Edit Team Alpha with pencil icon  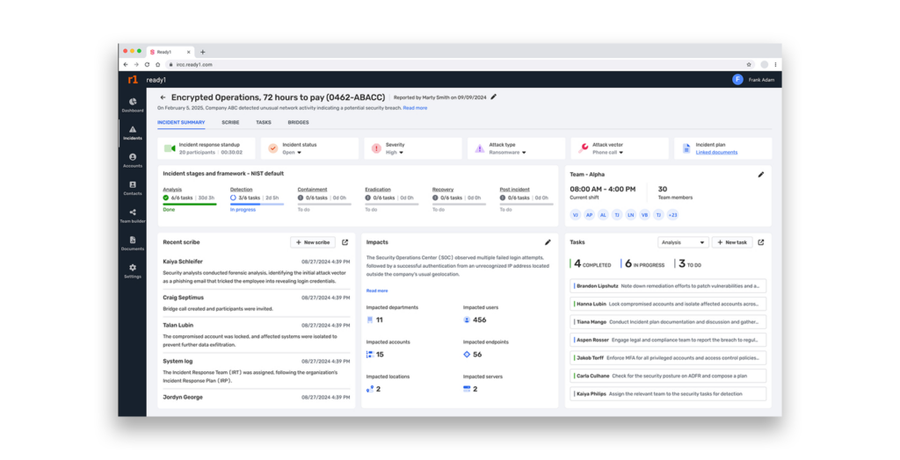pyautogui.click(x=761, y=175)
